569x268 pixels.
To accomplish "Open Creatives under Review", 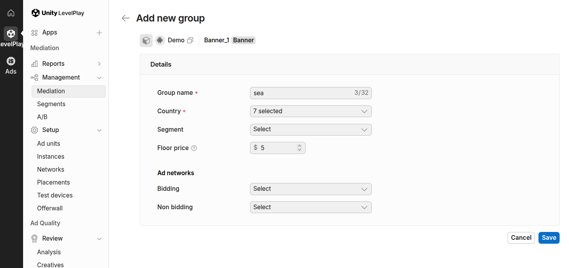I will coord(50,265).
